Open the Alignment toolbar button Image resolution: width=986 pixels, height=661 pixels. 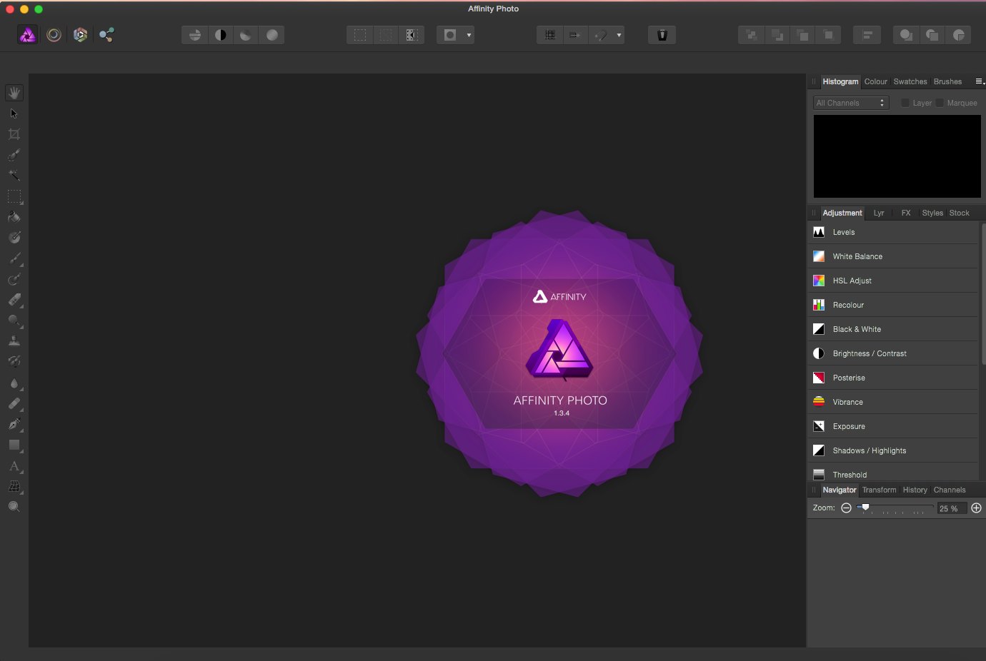[x=867, y=35]
